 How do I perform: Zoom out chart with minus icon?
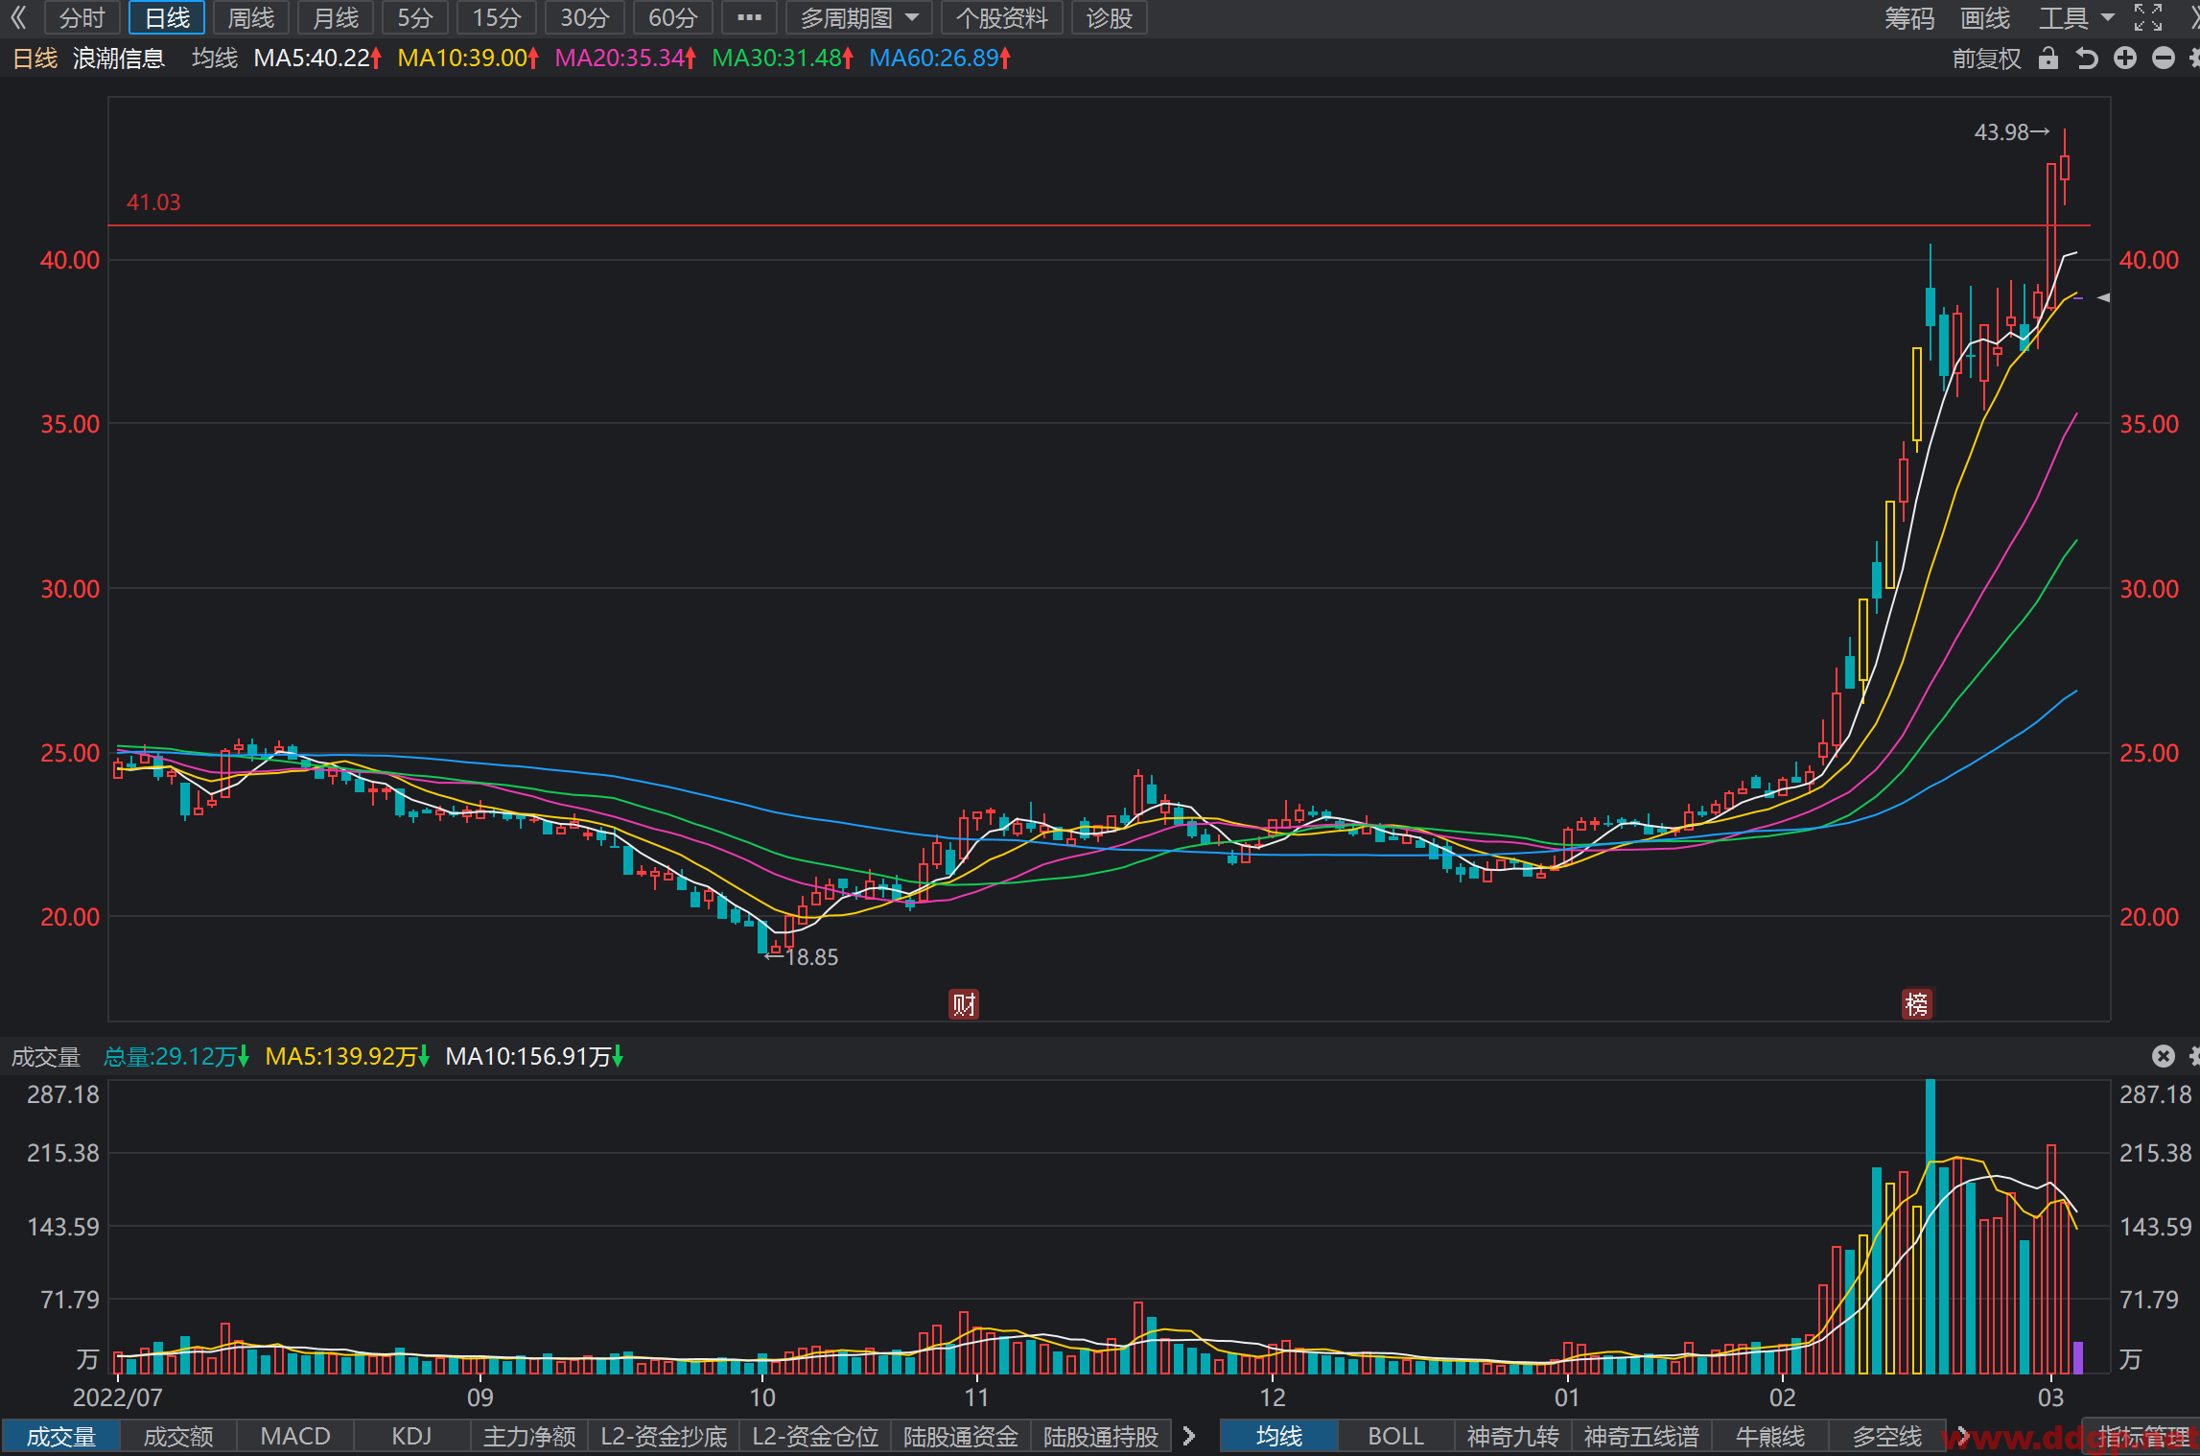tap(2164, 59)
